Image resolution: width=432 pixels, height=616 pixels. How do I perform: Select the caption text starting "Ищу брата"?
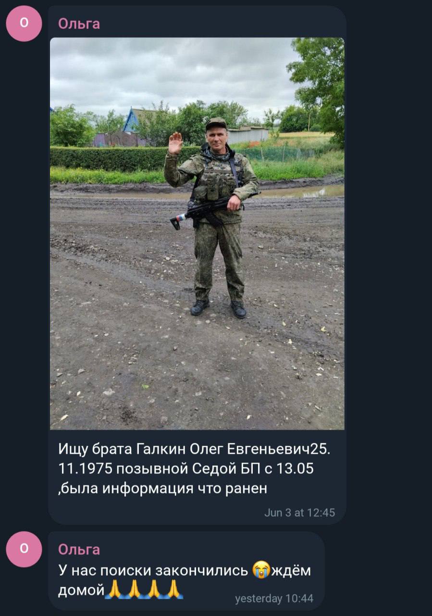(x=195, y=468)
